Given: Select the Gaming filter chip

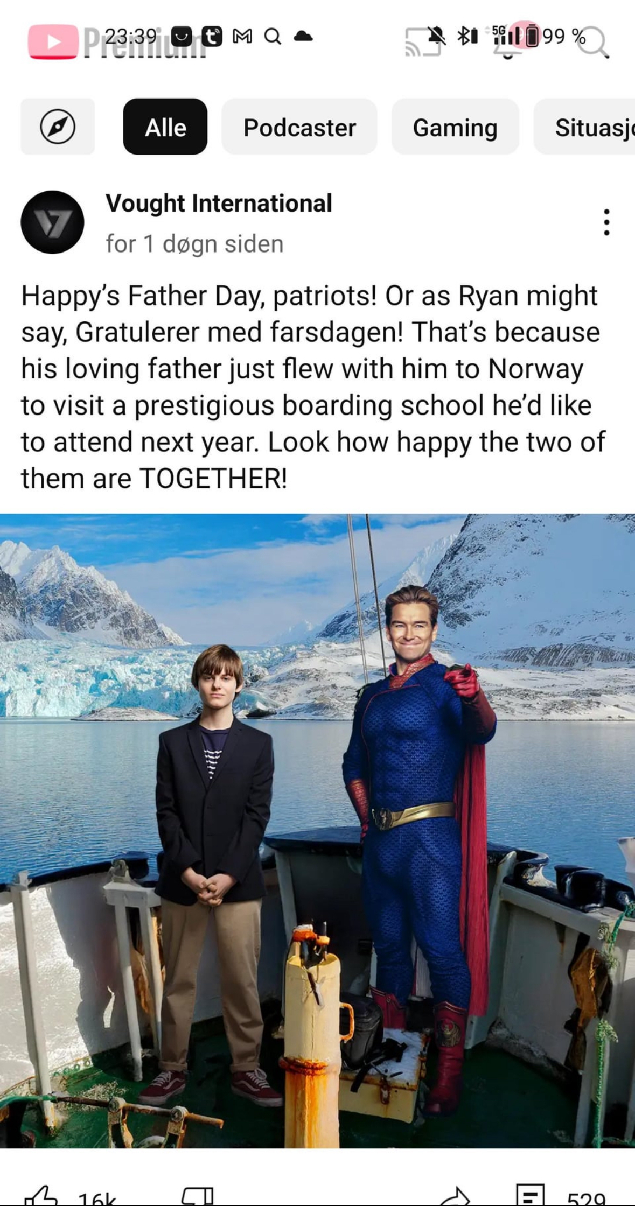Looking at the screenshot, I should tap(455, 127).
